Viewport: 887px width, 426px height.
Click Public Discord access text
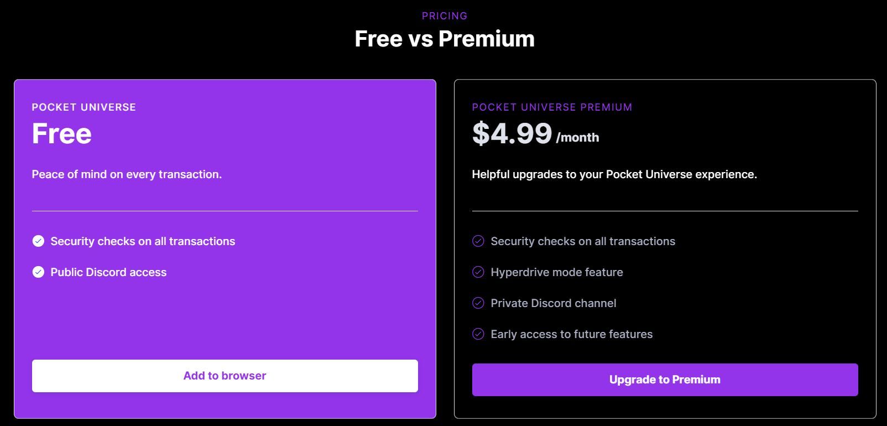tap(108, 272)
